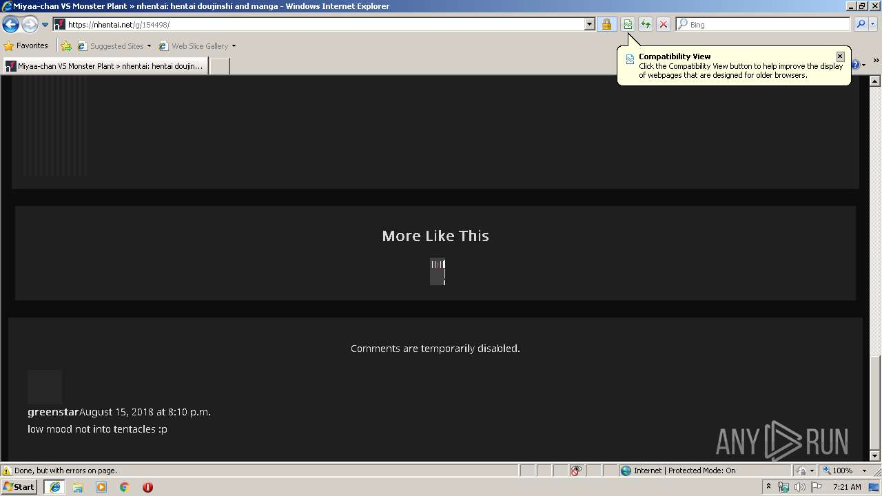Show more toolbar commands chevron
Image resolution: width=882 pixels, height=496 pixels.
click(876, 61)
